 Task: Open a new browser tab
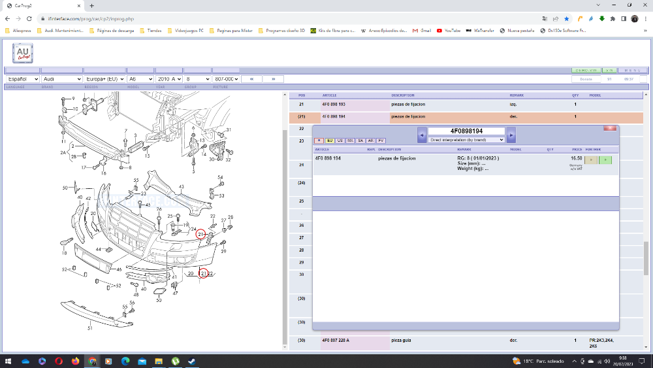[x=91, y=5]
